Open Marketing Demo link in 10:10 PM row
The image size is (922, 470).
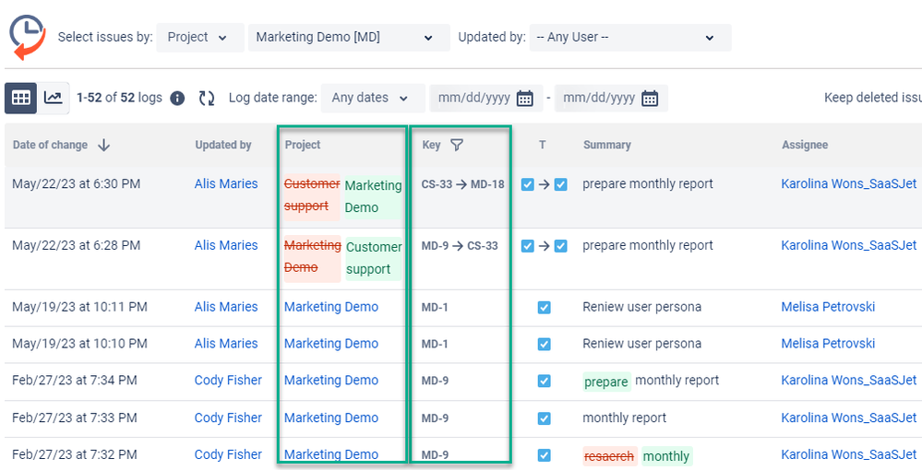coord(331,344)
